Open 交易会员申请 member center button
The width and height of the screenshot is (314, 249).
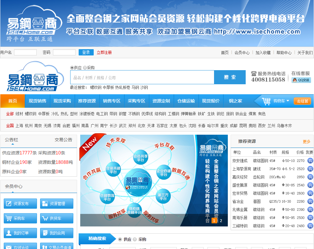coord(57,246)
